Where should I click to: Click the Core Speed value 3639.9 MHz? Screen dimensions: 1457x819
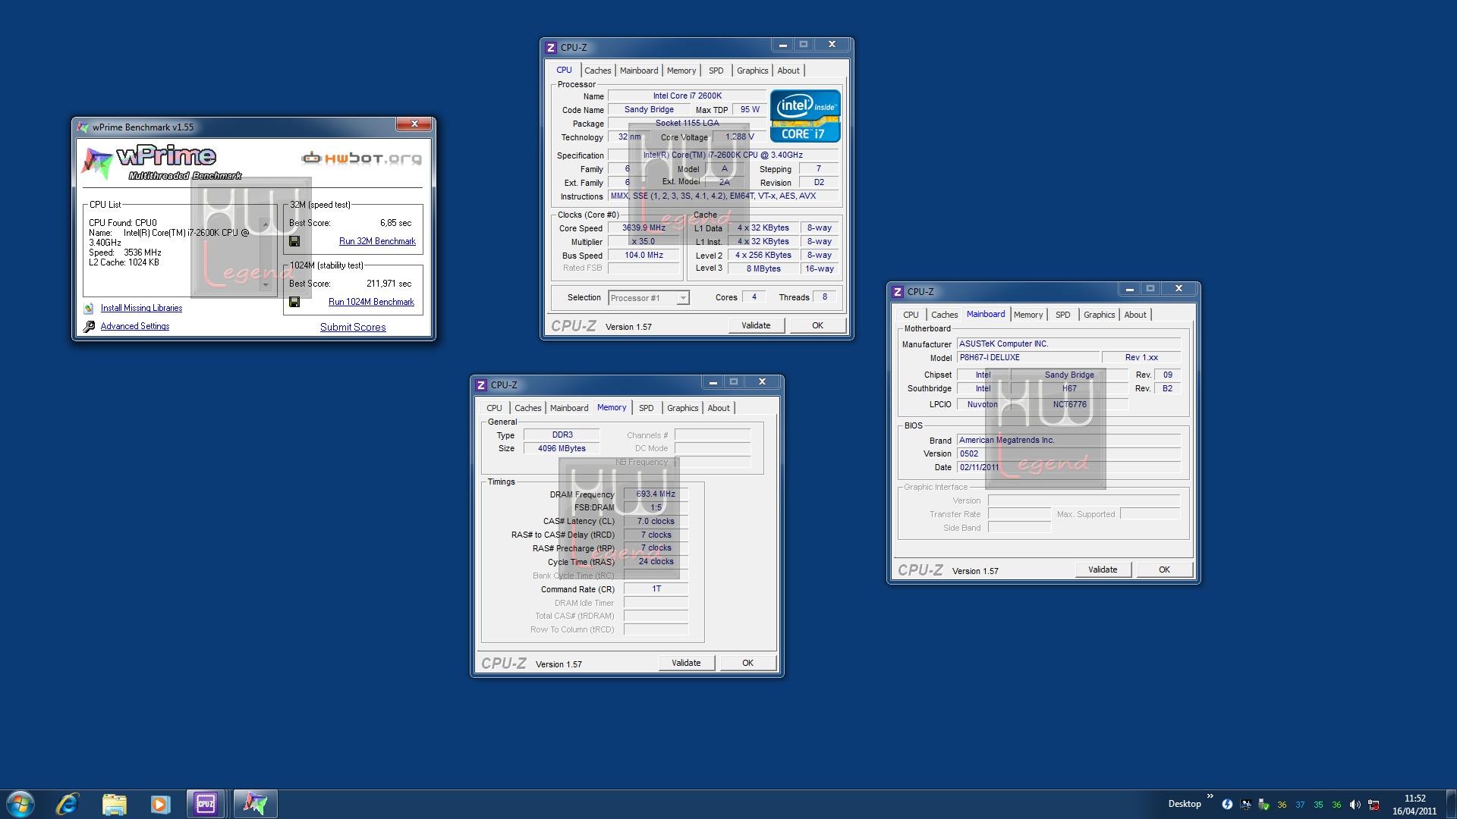[x=644, y=227]
